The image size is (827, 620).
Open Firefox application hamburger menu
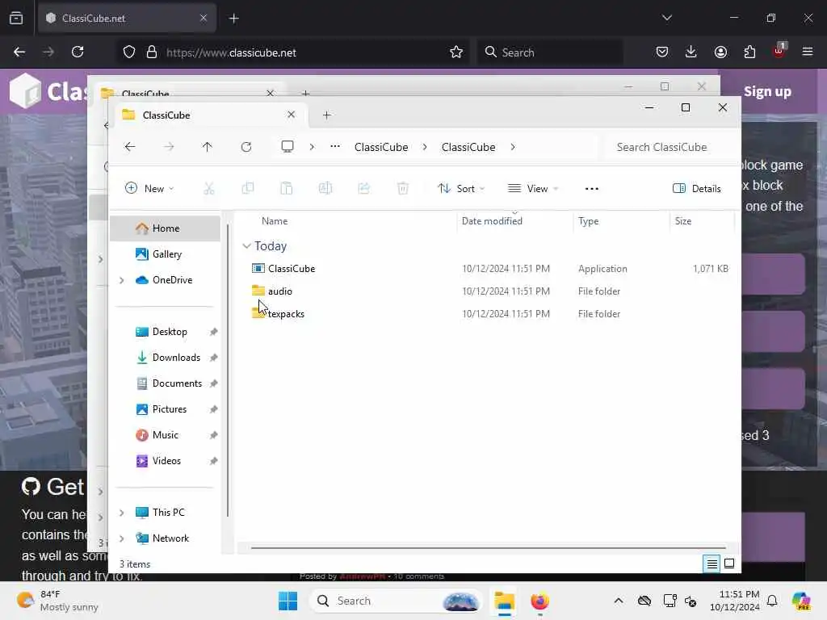(x=808, y=52)
